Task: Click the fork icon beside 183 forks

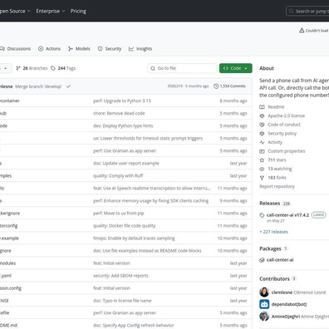Action: (262, 178)
